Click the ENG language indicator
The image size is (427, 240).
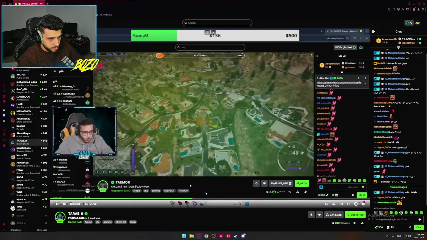[399, 236]
